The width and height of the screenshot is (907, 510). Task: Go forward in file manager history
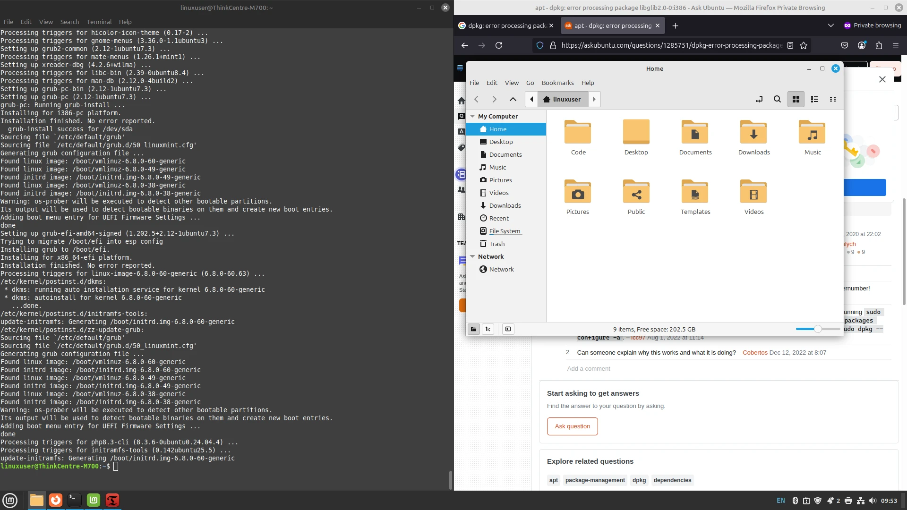[495, 99]
